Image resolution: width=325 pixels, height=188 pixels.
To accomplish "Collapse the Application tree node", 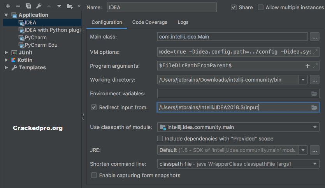I will click(6, 15).
